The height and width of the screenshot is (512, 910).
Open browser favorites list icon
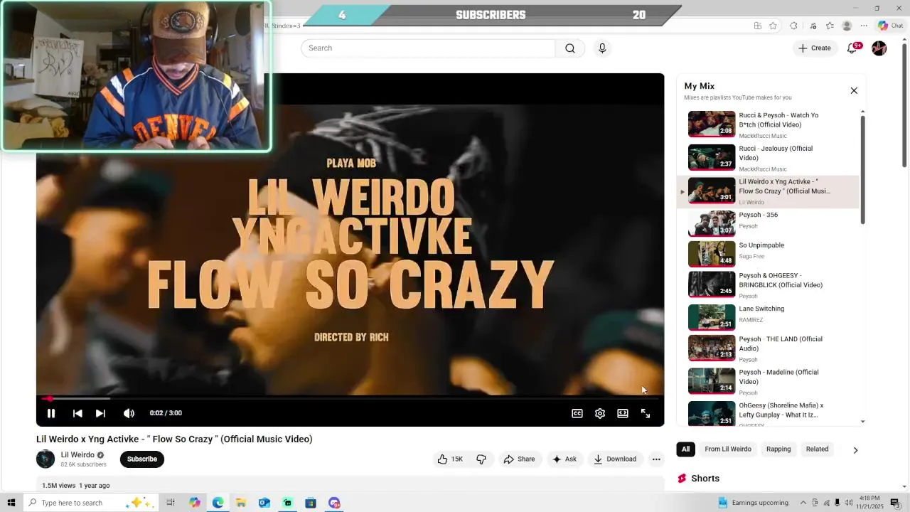pos(830,26)
